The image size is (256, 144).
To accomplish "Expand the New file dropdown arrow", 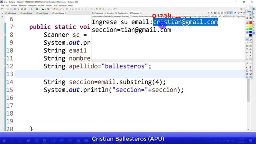I will point(5,9).
